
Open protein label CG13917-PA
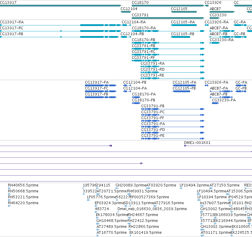(x=97, y=82)
